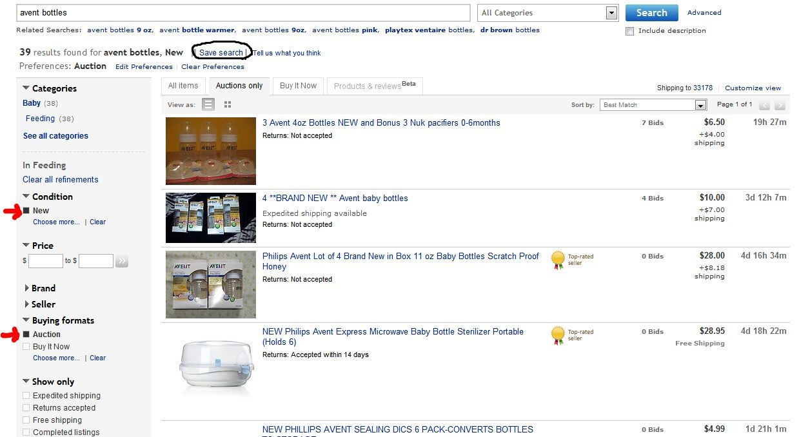This screenshot has height=437, width=799.
Task: Click Choose more under Condition
Action: pyautogui.click(x=56, y=222)
